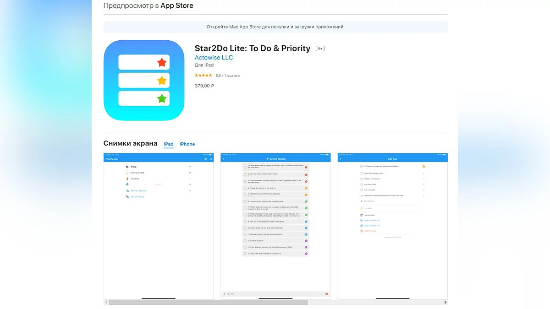Image resolution: width=550 pixels, height=309 pixels.
Task: Click the 'Откройте Mac App Store' banner
Action: [275, 27]
